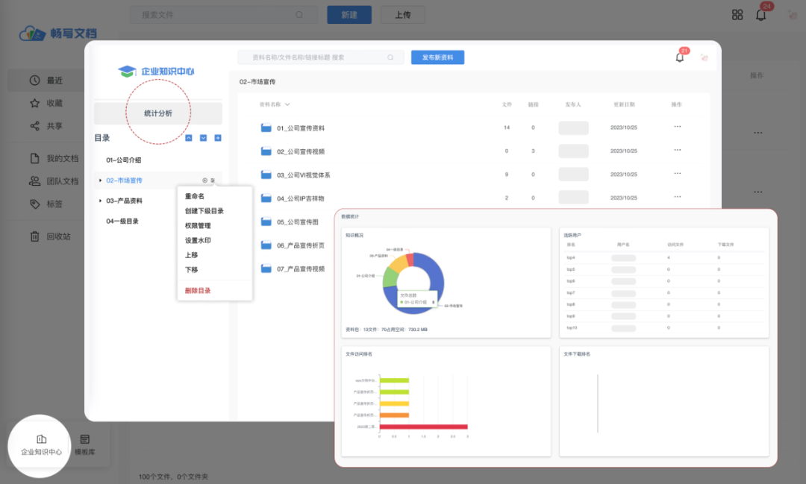Image resolution: width=806 pixels, height=484 pixels.
Task: Click the blue plus icon beside 目录
Action: 217,138
